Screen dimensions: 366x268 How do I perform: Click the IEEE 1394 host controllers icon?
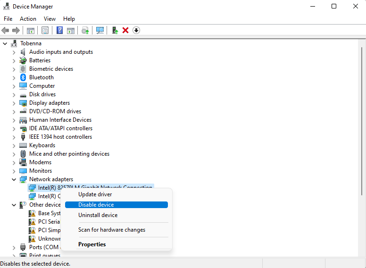pos(23,137)
